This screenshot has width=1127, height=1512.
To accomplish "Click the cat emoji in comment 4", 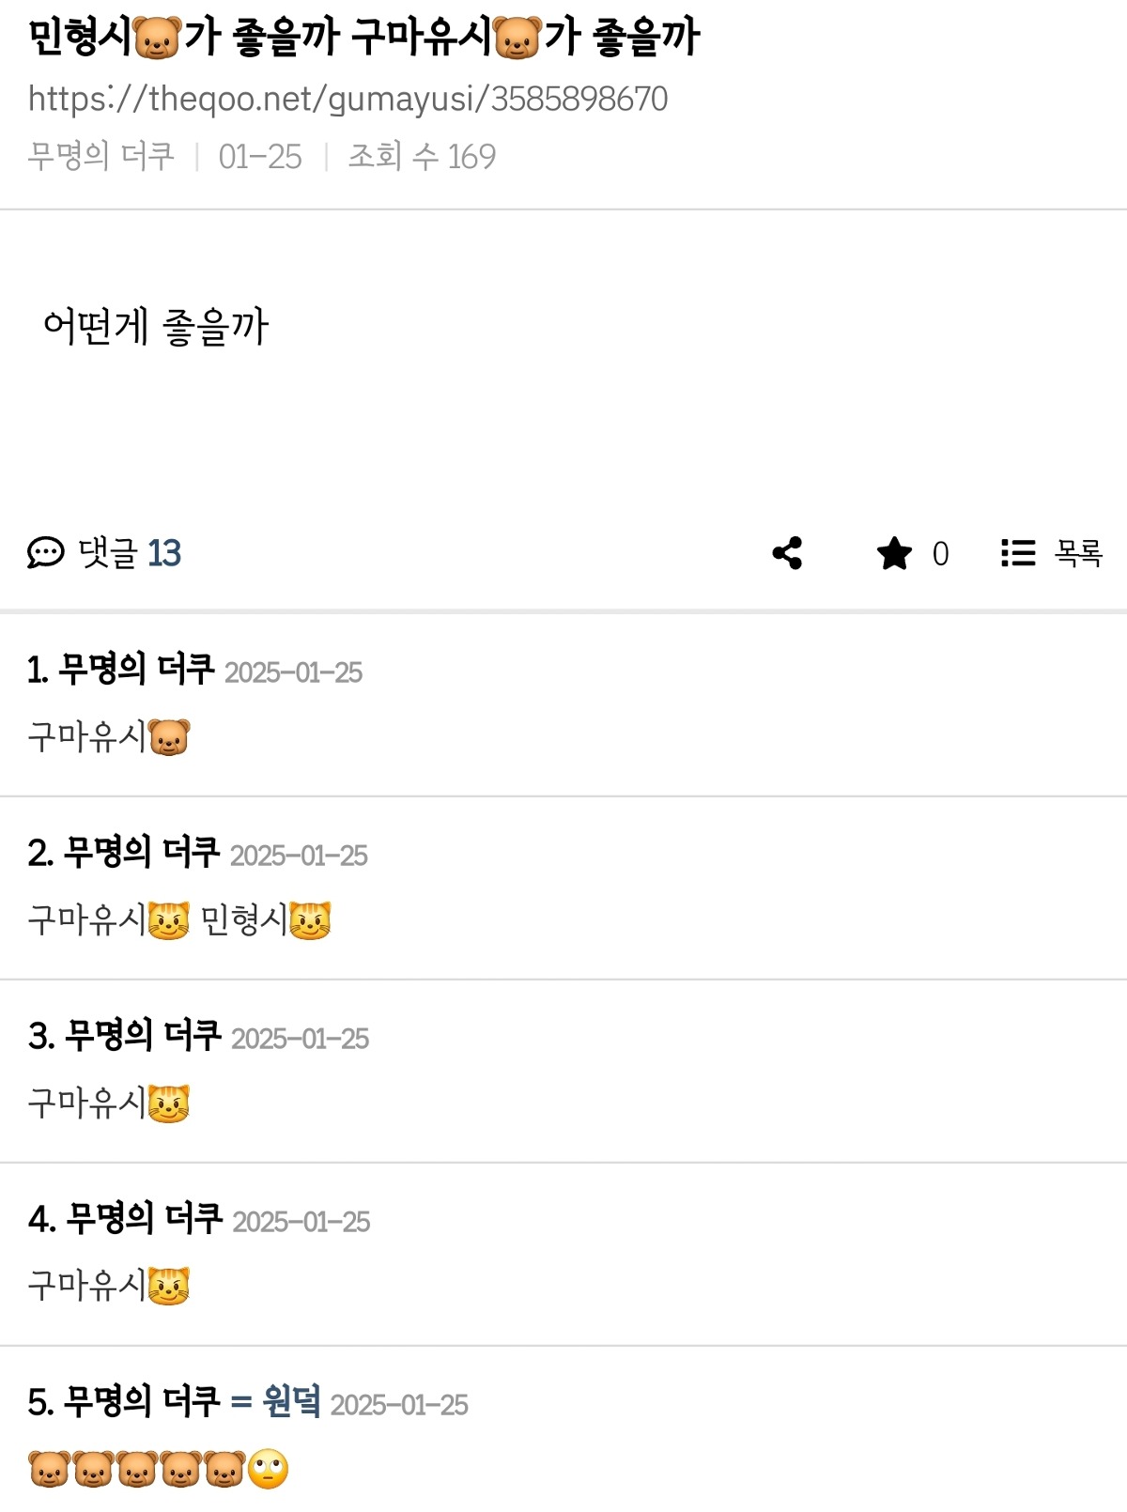I will (169, 1287).
